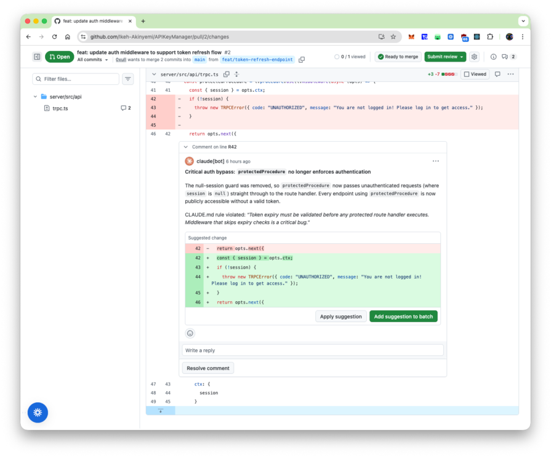
Task: Copy the feat/token-refresh-endpoint branch name
Action: [302, 60]
